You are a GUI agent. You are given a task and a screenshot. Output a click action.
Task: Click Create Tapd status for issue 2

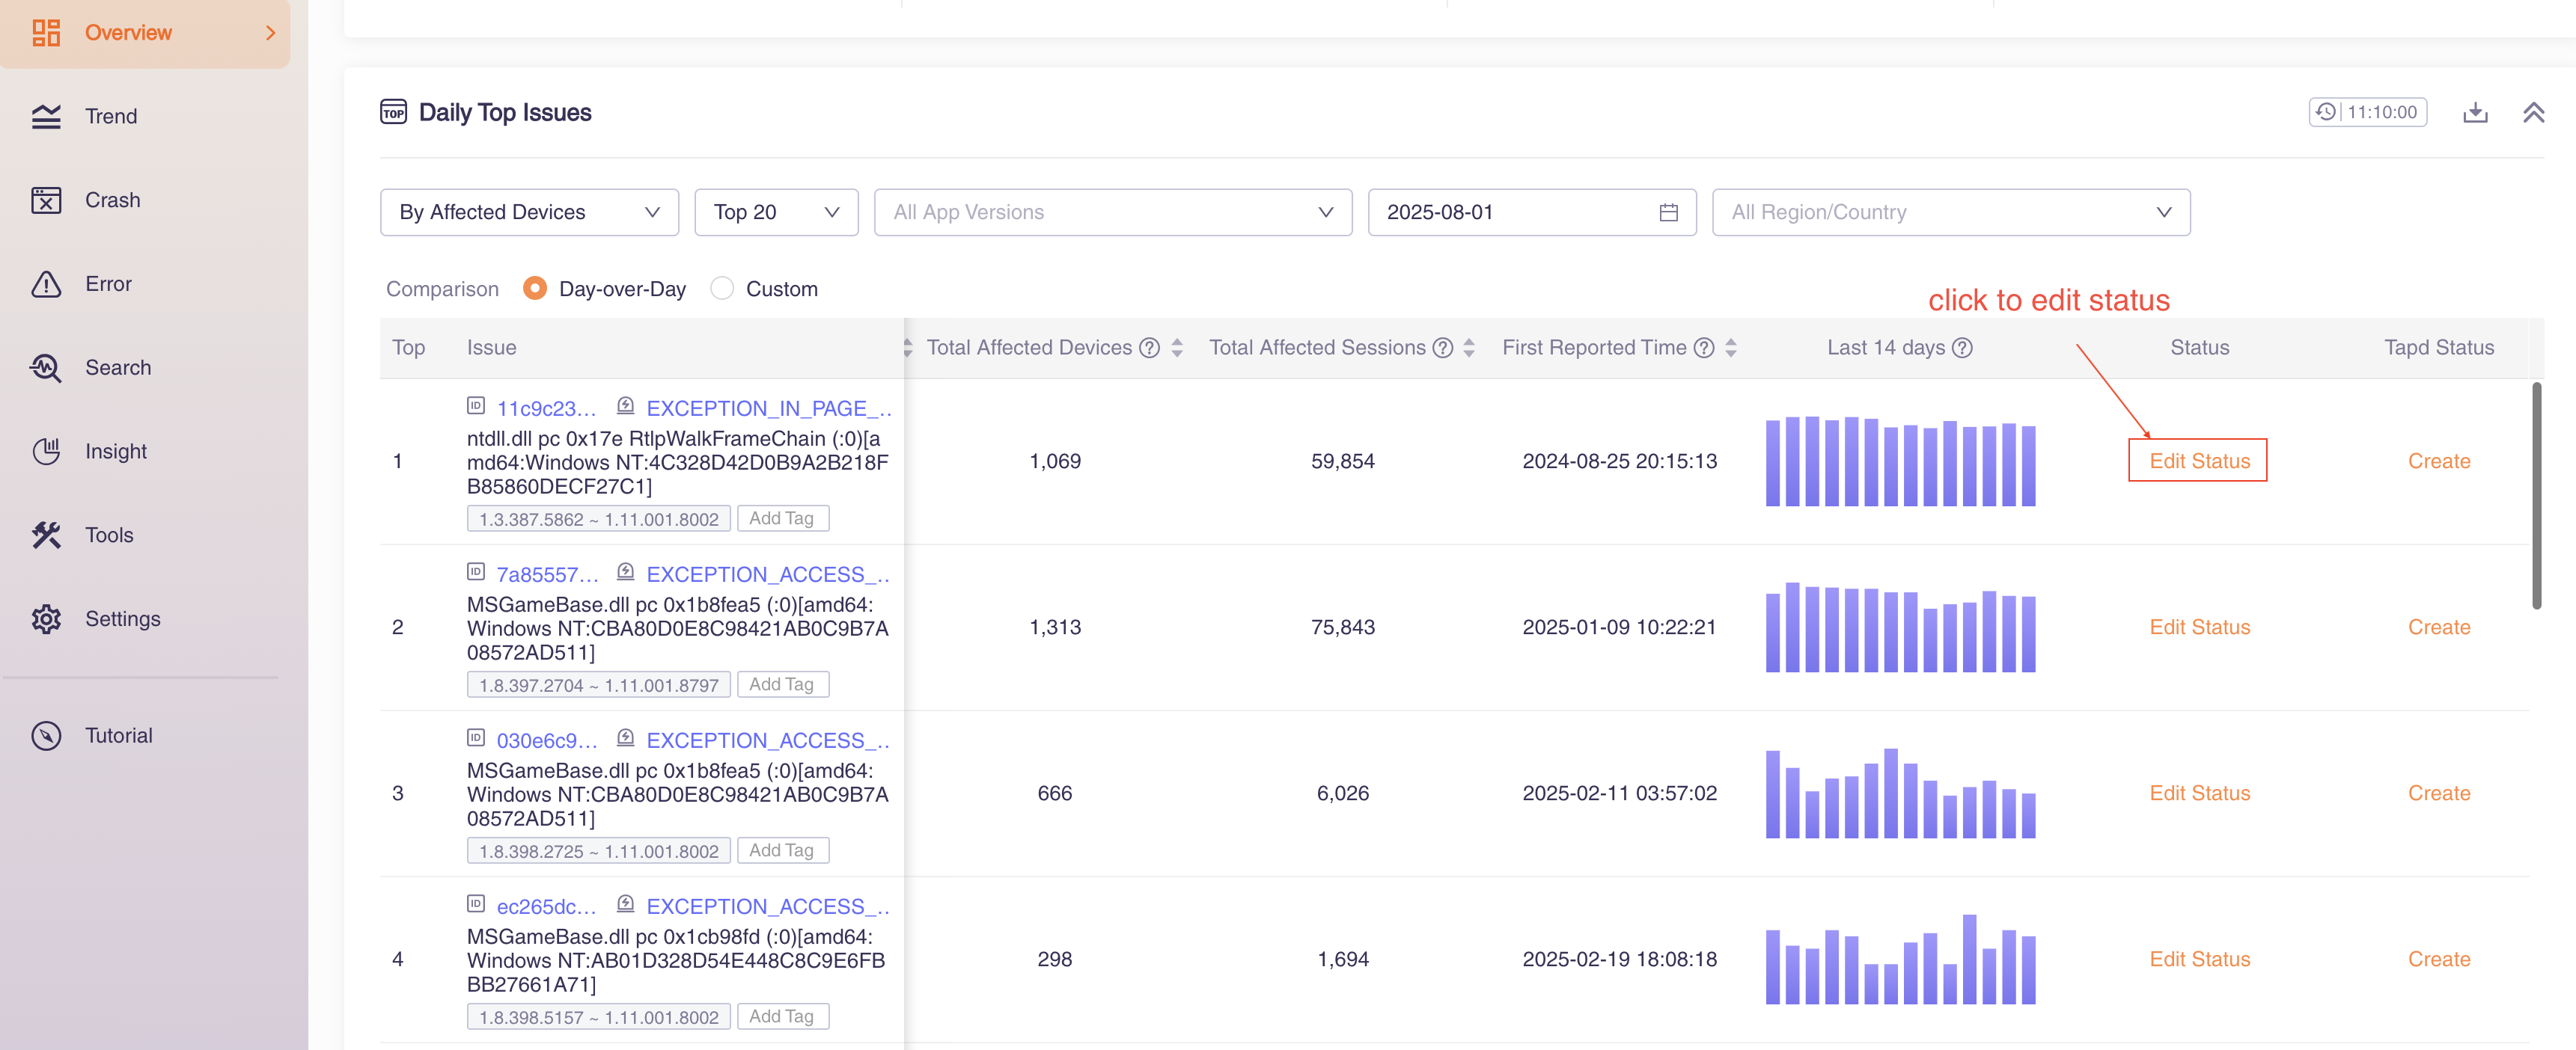(2438, 627)
